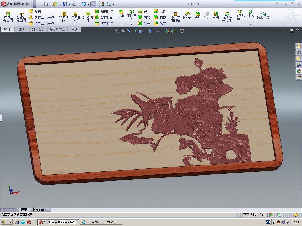The width and height of the screenshot is (302, 226).
Task: Expand the Save dropdown arrow
Action: click(x=69, y=4)
